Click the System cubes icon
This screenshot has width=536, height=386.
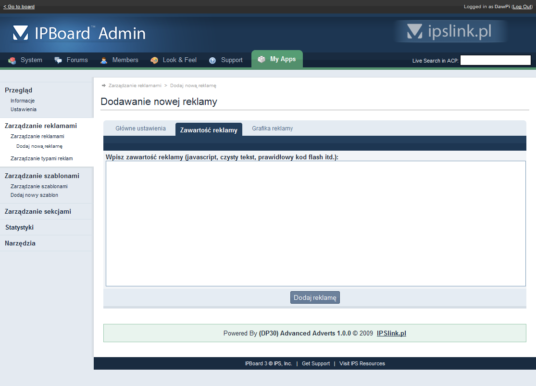[x=12, y=61]
